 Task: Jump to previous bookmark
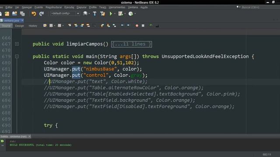point(102,26)
